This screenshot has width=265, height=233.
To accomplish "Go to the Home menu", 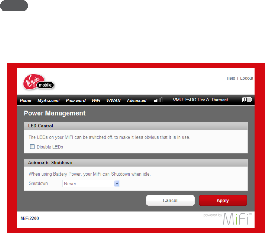I will point(25,100).
